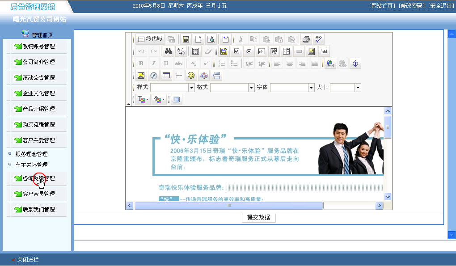The height and width of the screenshot is (266, 456).
Task: Insert an image button form element
Action: [311, 51]
